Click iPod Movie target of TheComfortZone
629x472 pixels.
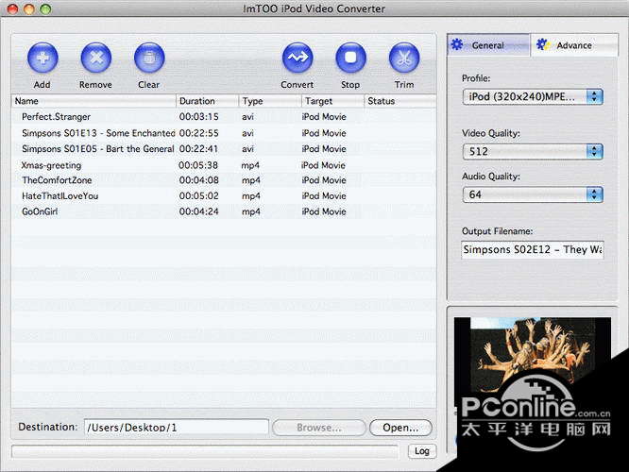coord(324,180)
